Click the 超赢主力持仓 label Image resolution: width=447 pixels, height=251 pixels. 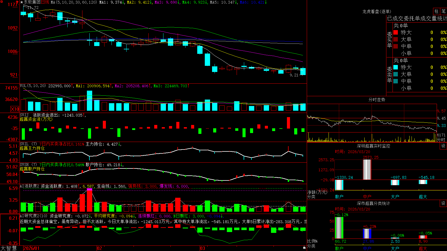click(x=32, y=148)
